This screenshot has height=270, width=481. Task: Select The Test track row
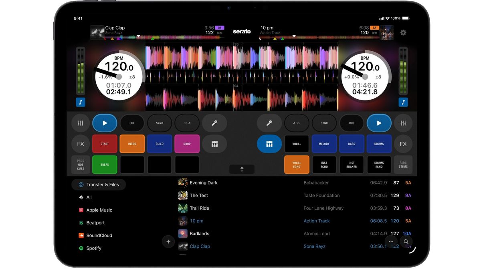coord(295,196)
